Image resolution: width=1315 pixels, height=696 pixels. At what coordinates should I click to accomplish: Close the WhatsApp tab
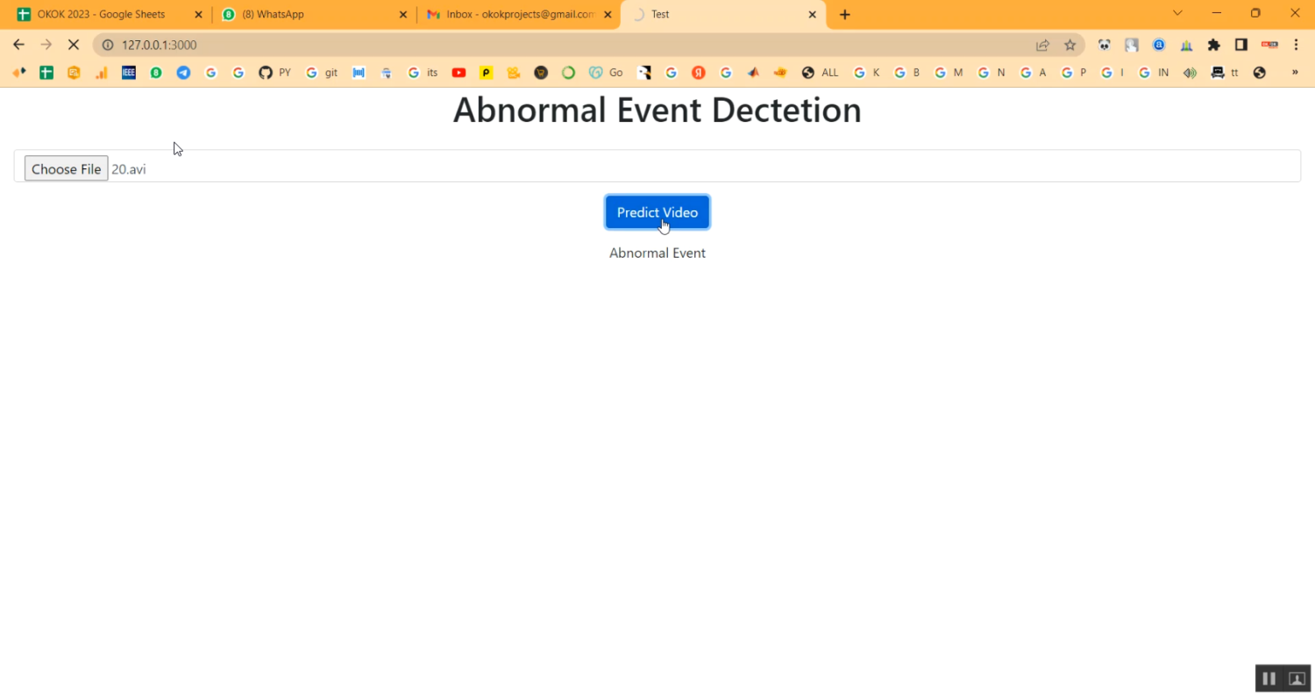tap(403, 15)
